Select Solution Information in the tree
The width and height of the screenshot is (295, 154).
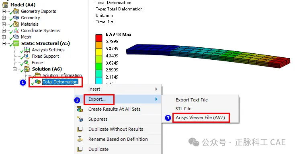(x=62, y=75)
